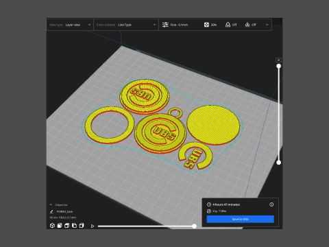Open the Color scheme Line Type dropdown

pos(126,25)
